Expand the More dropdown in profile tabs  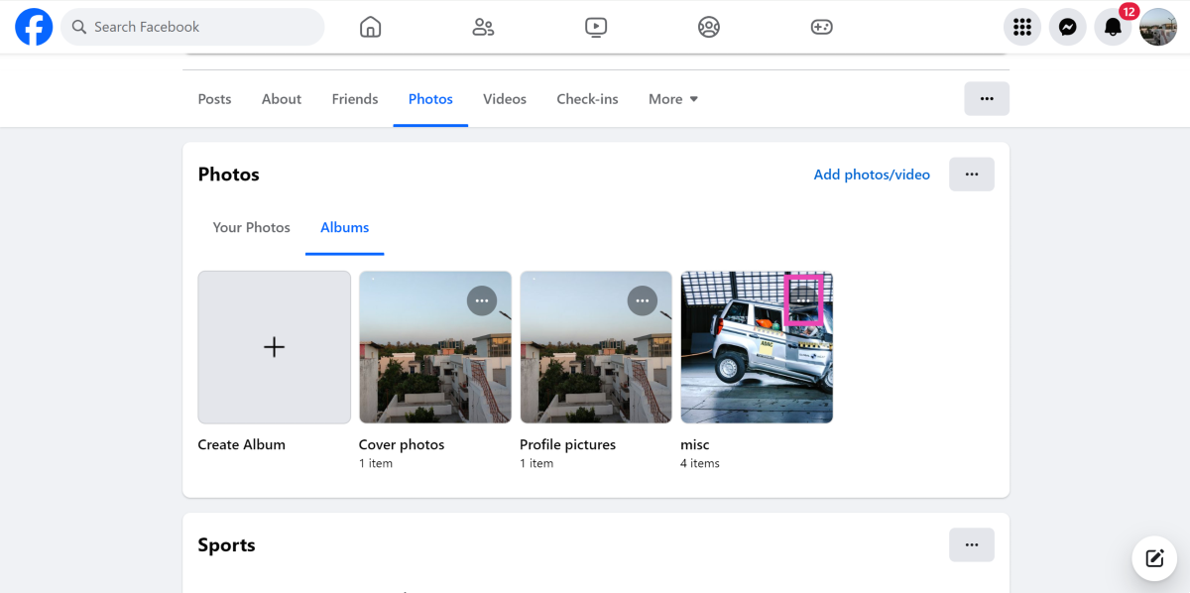[673, 99]
